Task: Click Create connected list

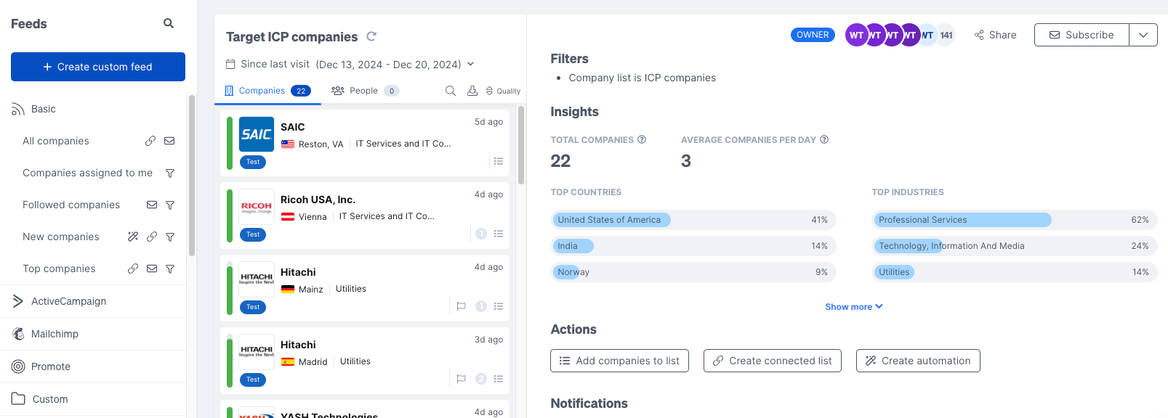Action: [x=773, y=361]
